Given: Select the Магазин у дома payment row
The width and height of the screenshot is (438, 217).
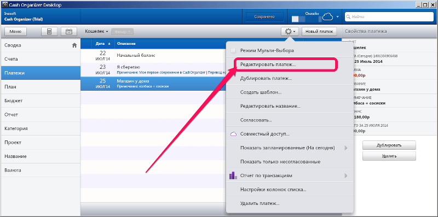Looking at the screenshot, I should coord(153,84).
